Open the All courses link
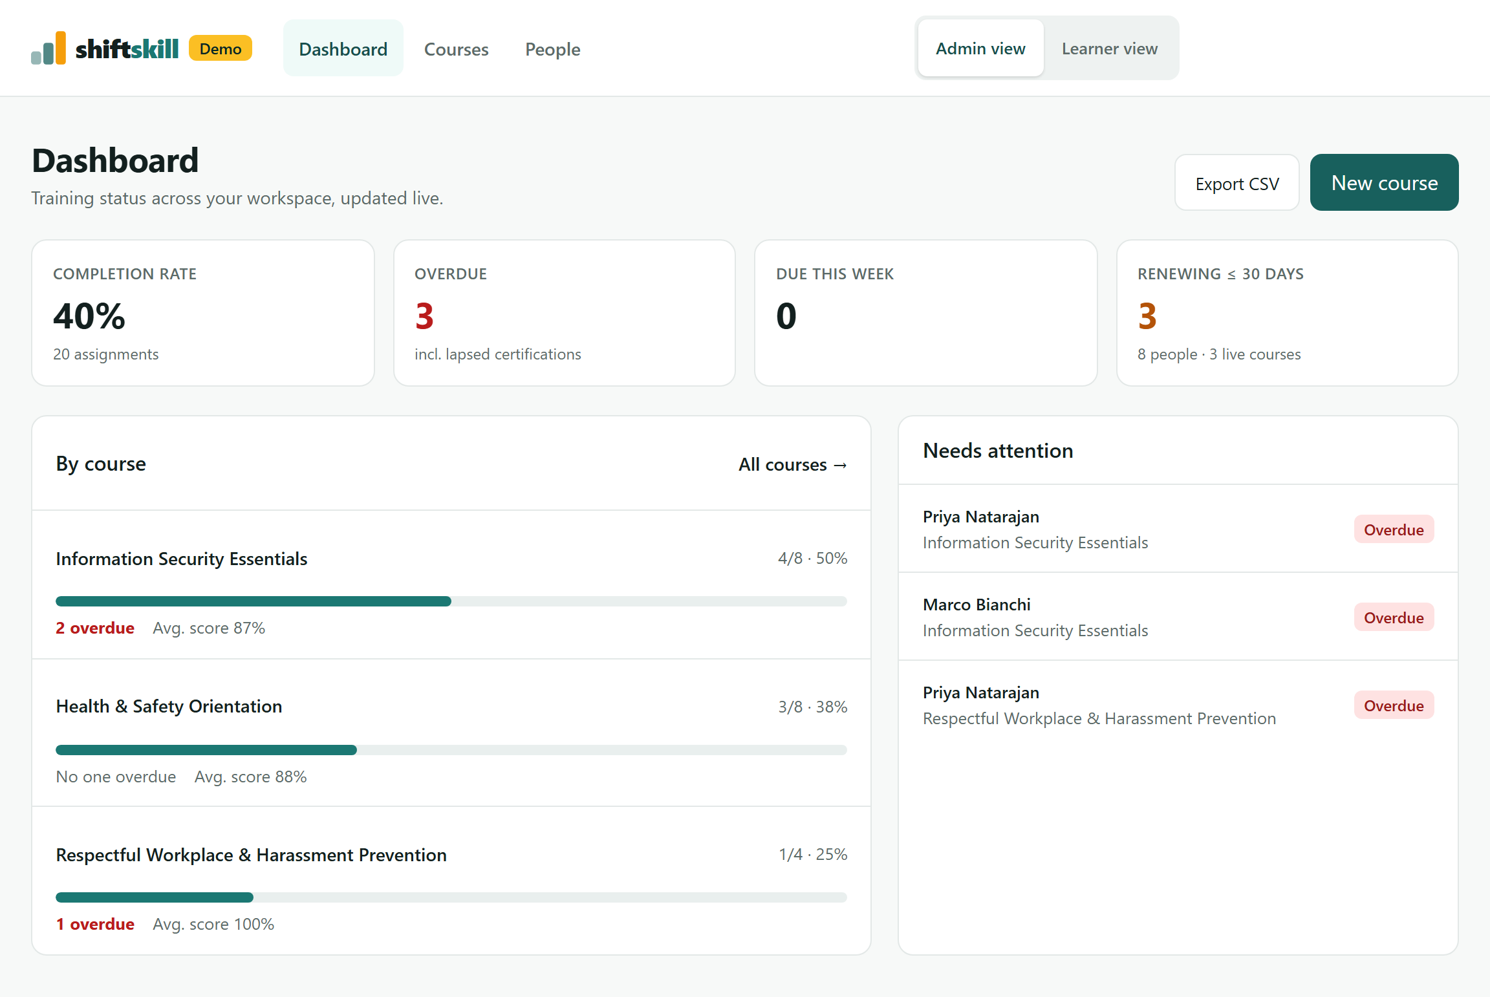The image size is (1490, 997). [793, 464]
